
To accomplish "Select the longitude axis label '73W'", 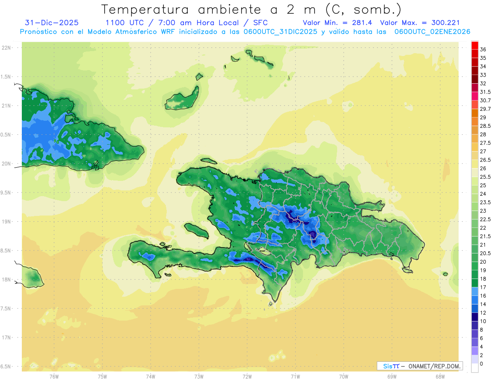I will tap(199, 377).
